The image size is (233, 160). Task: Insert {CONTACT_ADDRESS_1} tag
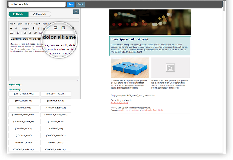[24, 149]
